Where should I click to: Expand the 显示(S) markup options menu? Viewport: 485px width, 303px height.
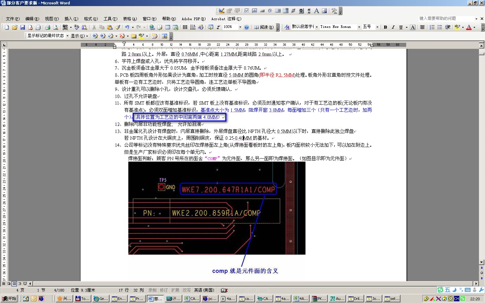[79, 36]
